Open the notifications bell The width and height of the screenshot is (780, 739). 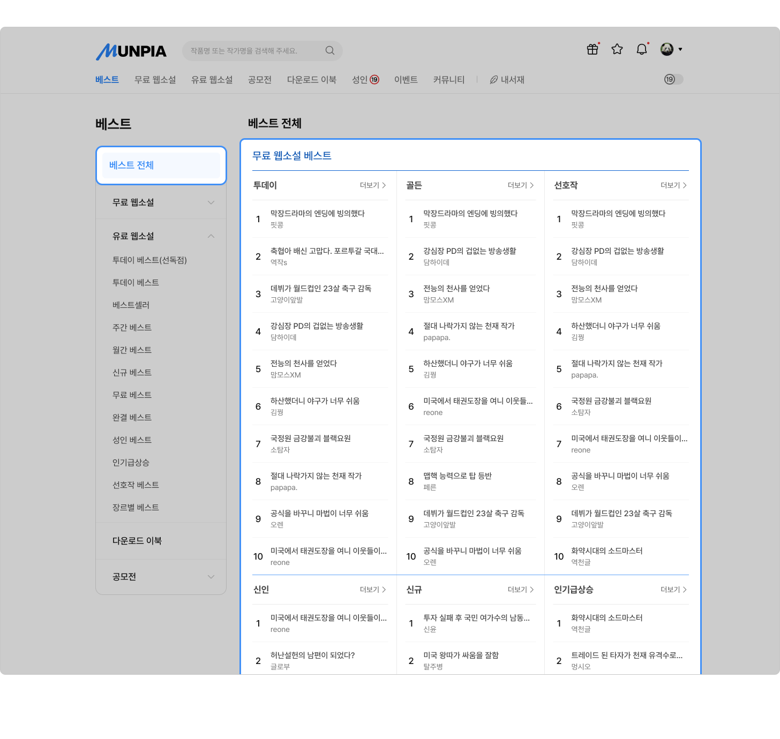coord(642,49)
